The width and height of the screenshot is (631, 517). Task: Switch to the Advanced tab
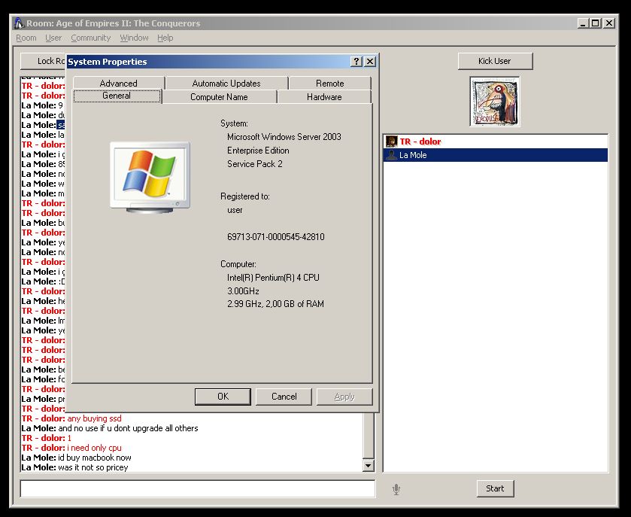(118, 83)
